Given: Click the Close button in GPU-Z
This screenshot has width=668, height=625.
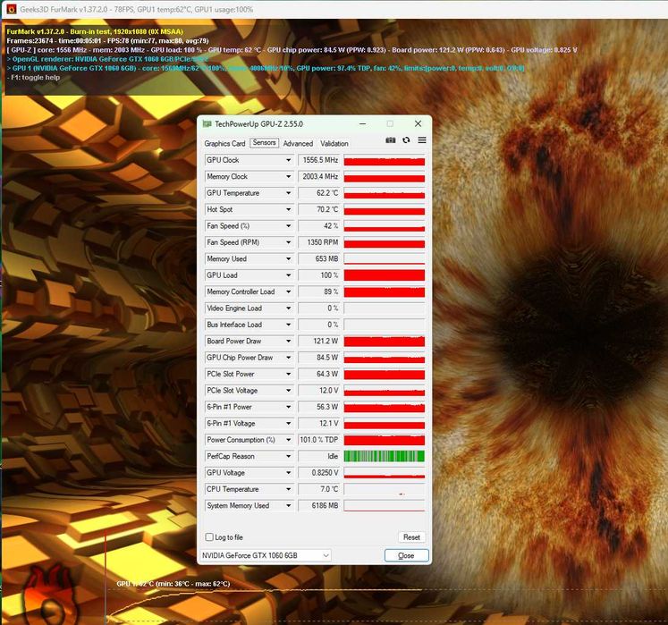Looking at the screenshot, I should (x=406, y=555).
